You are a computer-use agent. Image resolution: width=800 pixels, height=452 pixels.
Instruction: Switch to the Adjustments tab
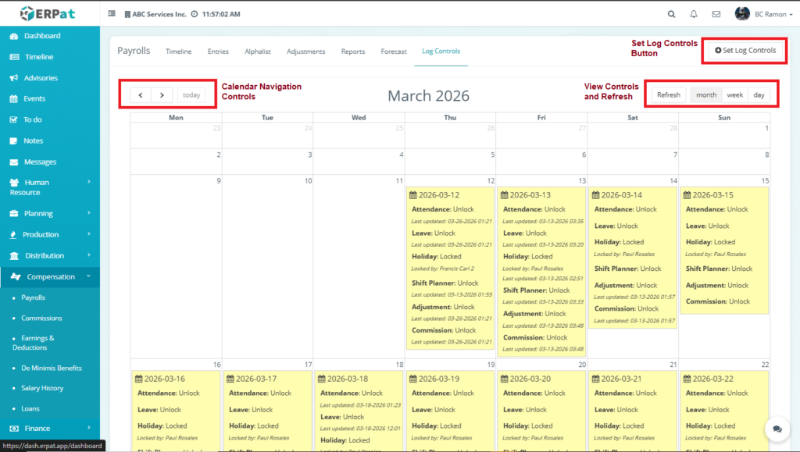click(305, 52)
